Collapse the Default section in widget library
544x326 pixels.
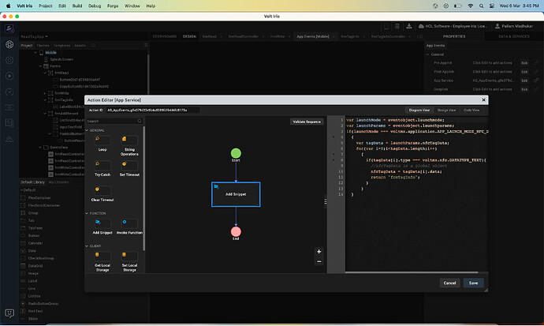pos(21,190)
